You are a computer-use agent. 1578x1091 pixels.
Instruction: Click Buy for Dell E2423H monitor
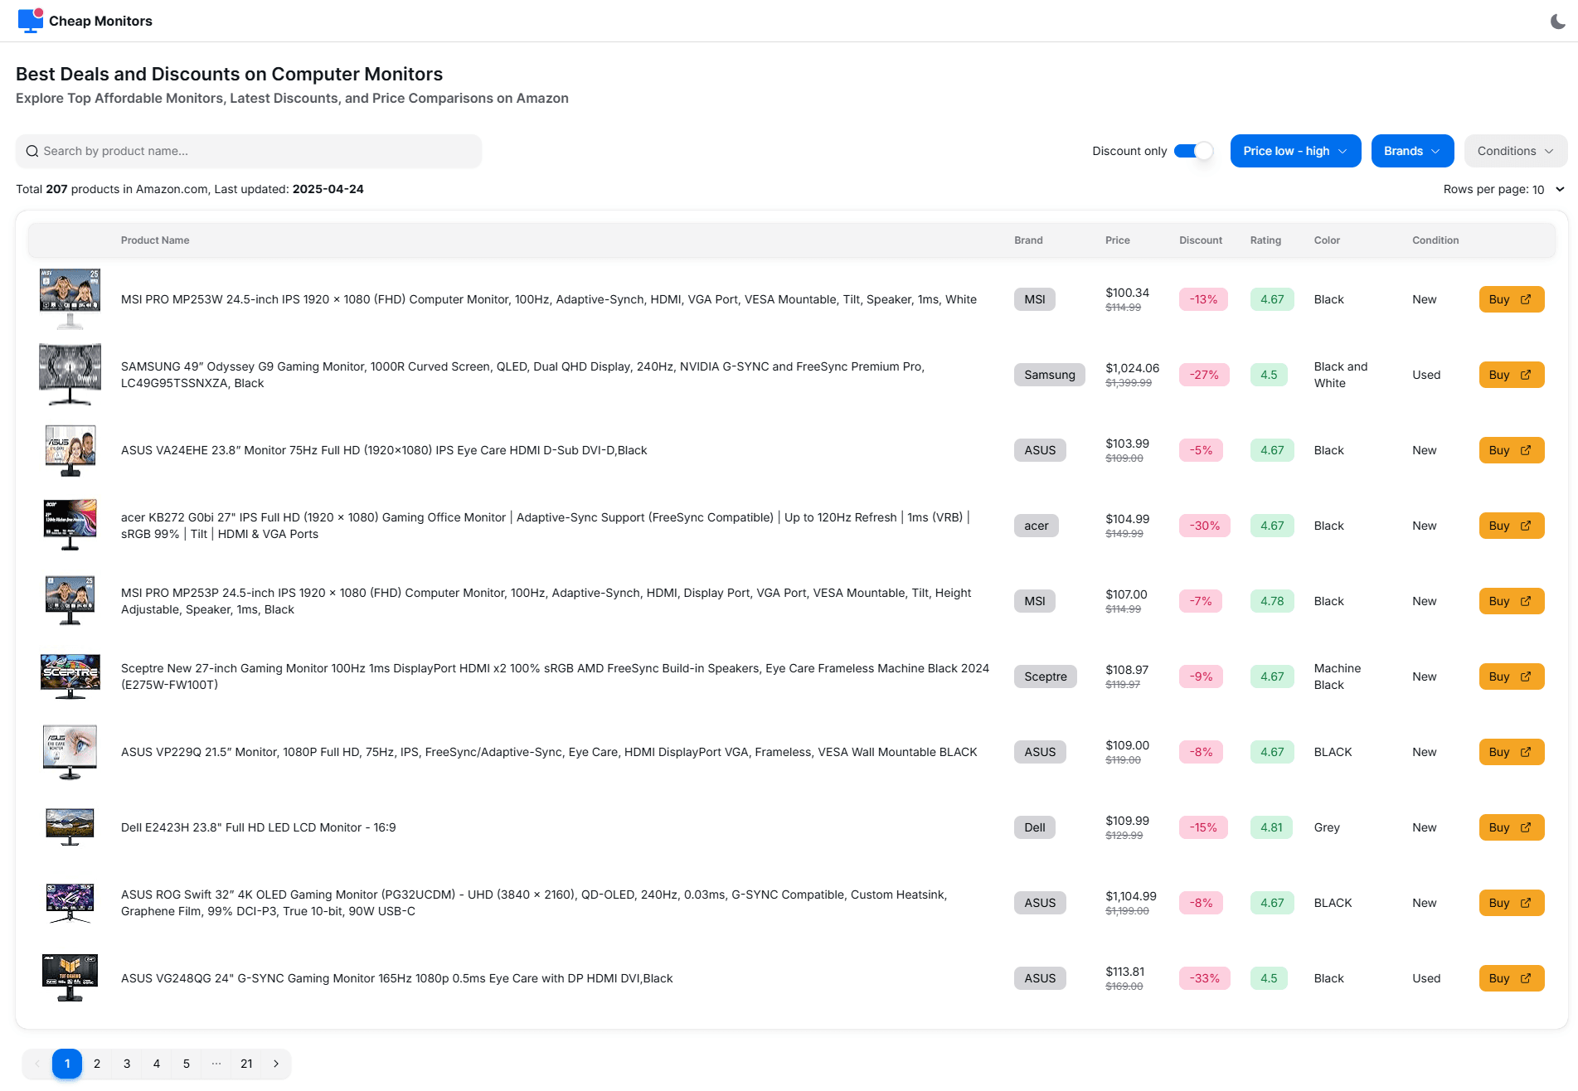click(1511, 827)
